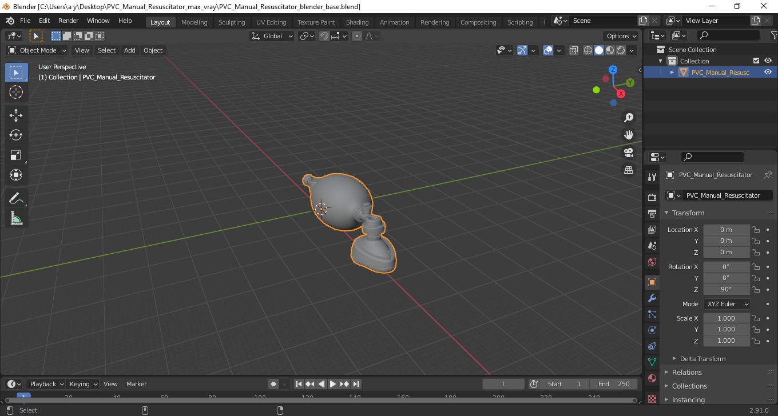
Task: Click the End frame 250 field
Action: click(x=614, y=384)
